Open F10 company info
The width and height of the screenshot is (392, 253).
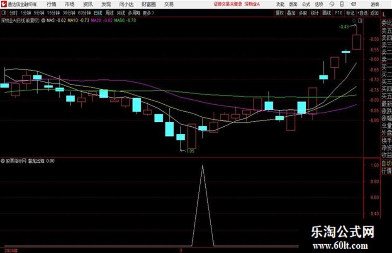[339, 13]
